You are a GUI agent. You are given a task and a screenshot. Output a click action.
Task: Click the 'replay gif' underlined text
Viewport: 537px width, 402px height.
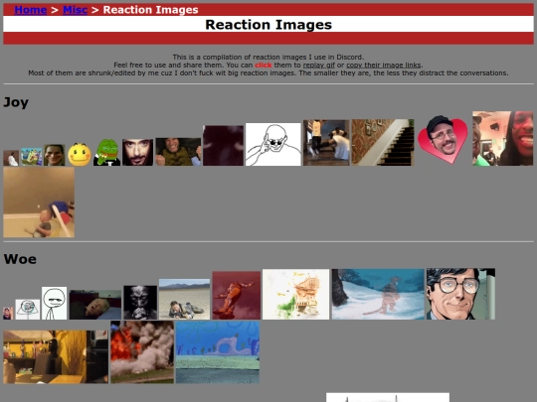pyautogui.click(x=319, y=65)
